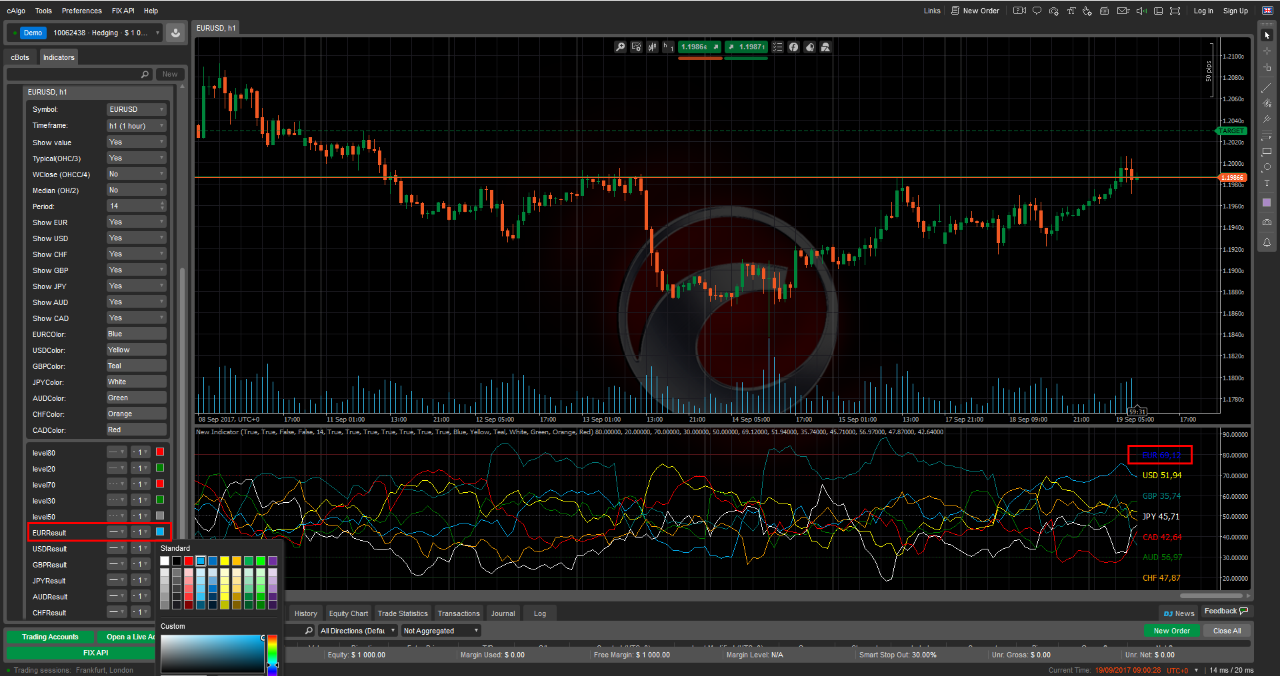Switch to the Journal tab
Viewport: 1280px width, 676px height.
coord(503,613)
